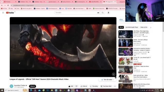This screenshot has height=92, width=164.
Task: Expand the 'Tóm tắt video' dropdown
Action: pos(108,79)
